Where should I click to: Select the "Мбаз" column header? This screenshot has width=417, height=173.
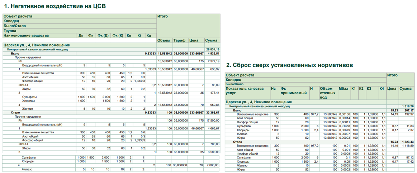tap(344, 88)
